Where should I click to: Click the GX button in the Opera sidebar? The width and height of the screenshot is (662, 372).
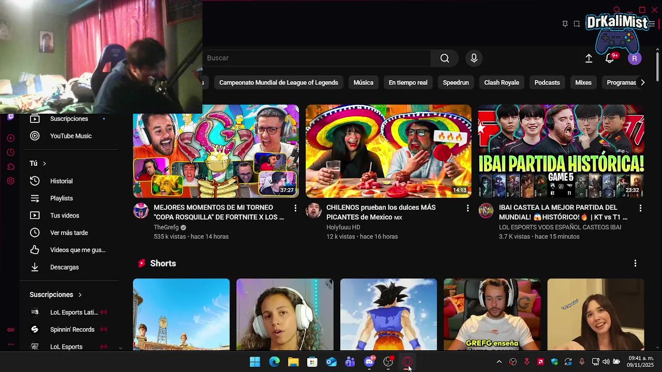(x=10, y=330)
